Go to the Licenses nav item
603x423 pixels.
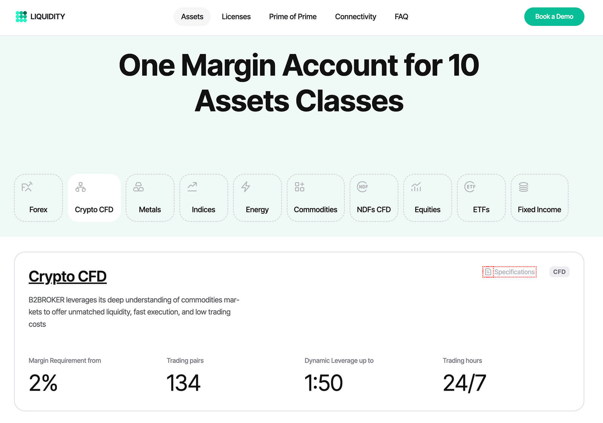point(236,17)
